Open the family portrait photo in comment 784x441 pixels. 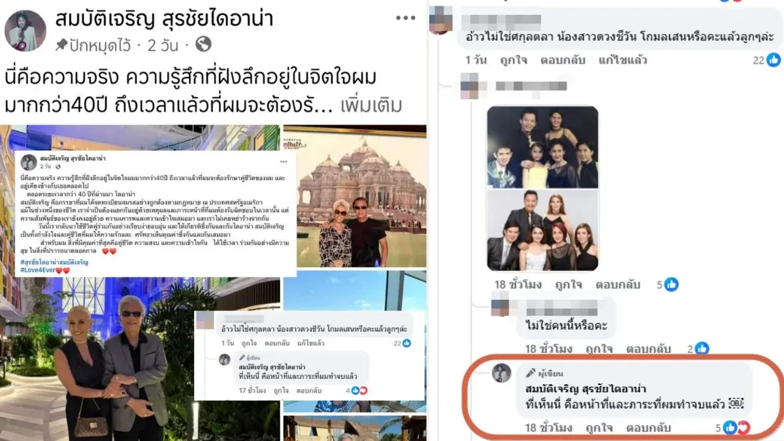542,188
